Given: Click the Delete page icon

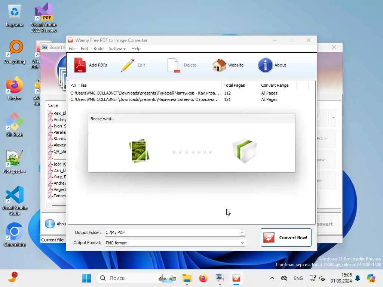Looking at the screenshot, I should pyautogui.click(x=174, y=65).
